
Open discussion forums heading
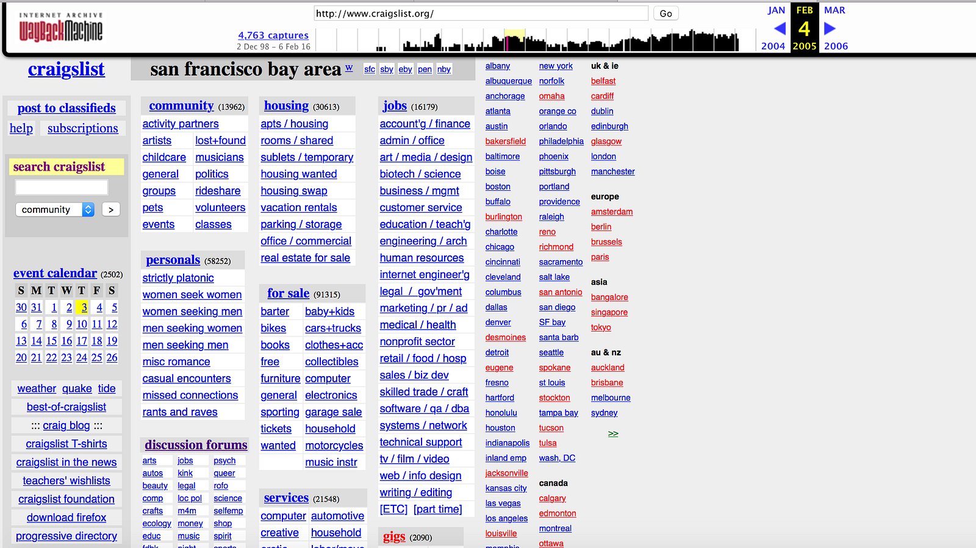click(x=196, y=445)
